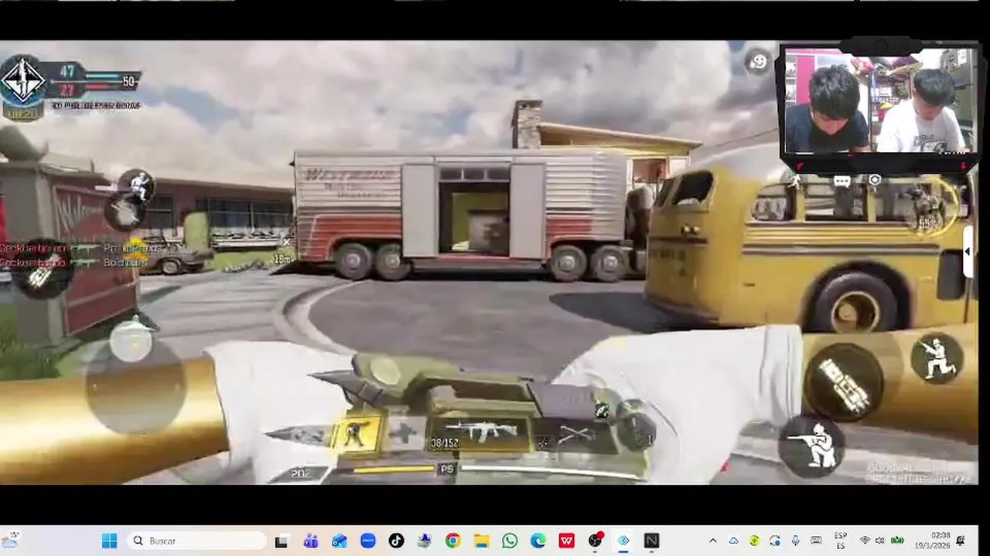Open Google Chrome from the taskbar
This screenshot has width=990, height=556.
tap(453, 541)
